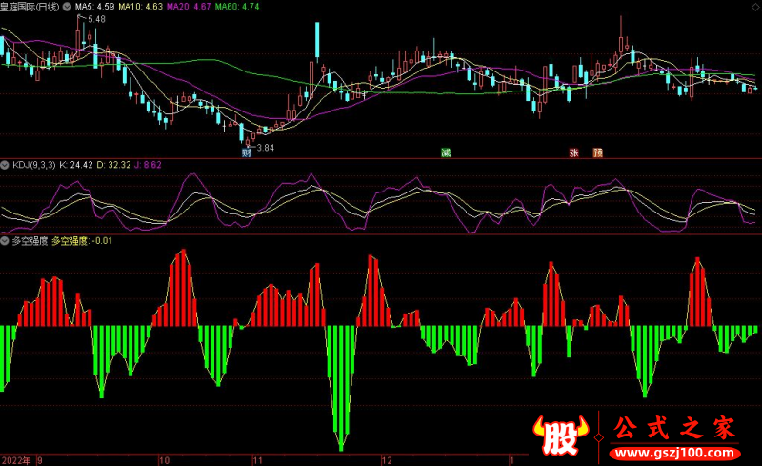This screenshot has height=466, width=762.
Task: Click the MA10: 4.63 label
Action: (140, 7)
